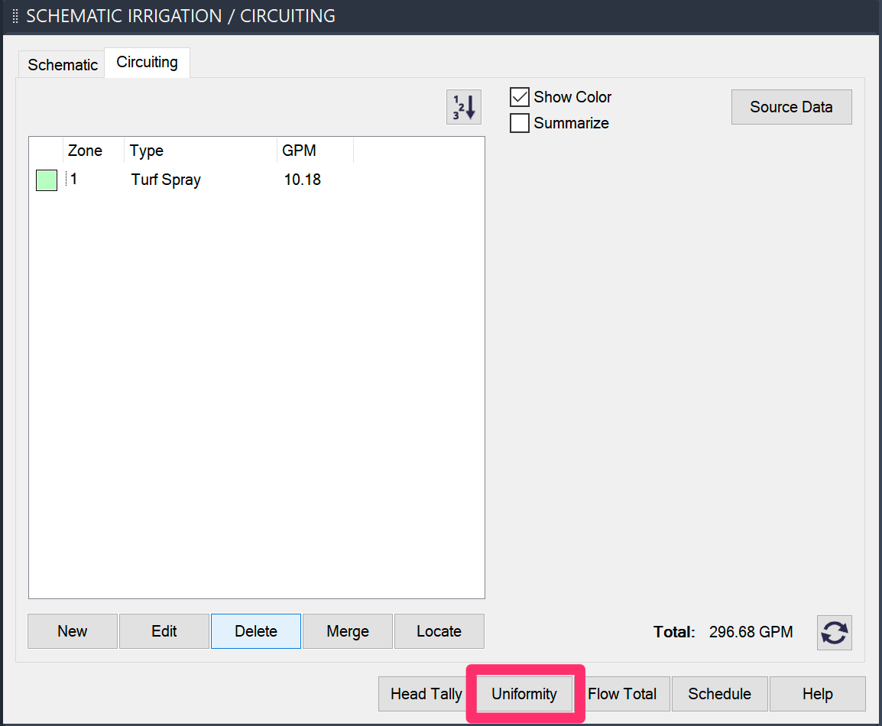Switch to the Schematic tab
The height and width of the screenshot is (726, 882).
click(x=63, y=65)
